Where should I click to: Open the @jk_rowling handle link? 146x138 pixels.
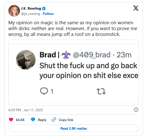coord(30,14)
